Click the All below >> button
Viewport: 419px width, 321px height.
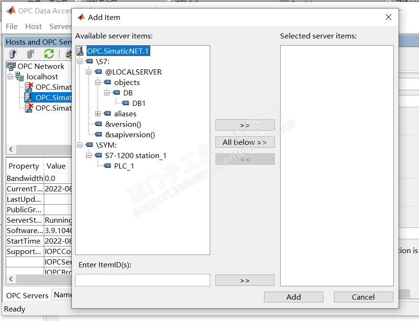[x=245, y=142]
